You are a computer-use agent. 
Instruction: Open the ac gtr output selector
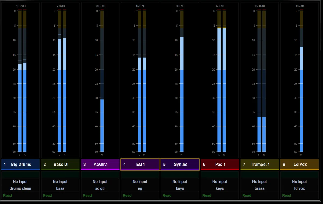[100, 188]
